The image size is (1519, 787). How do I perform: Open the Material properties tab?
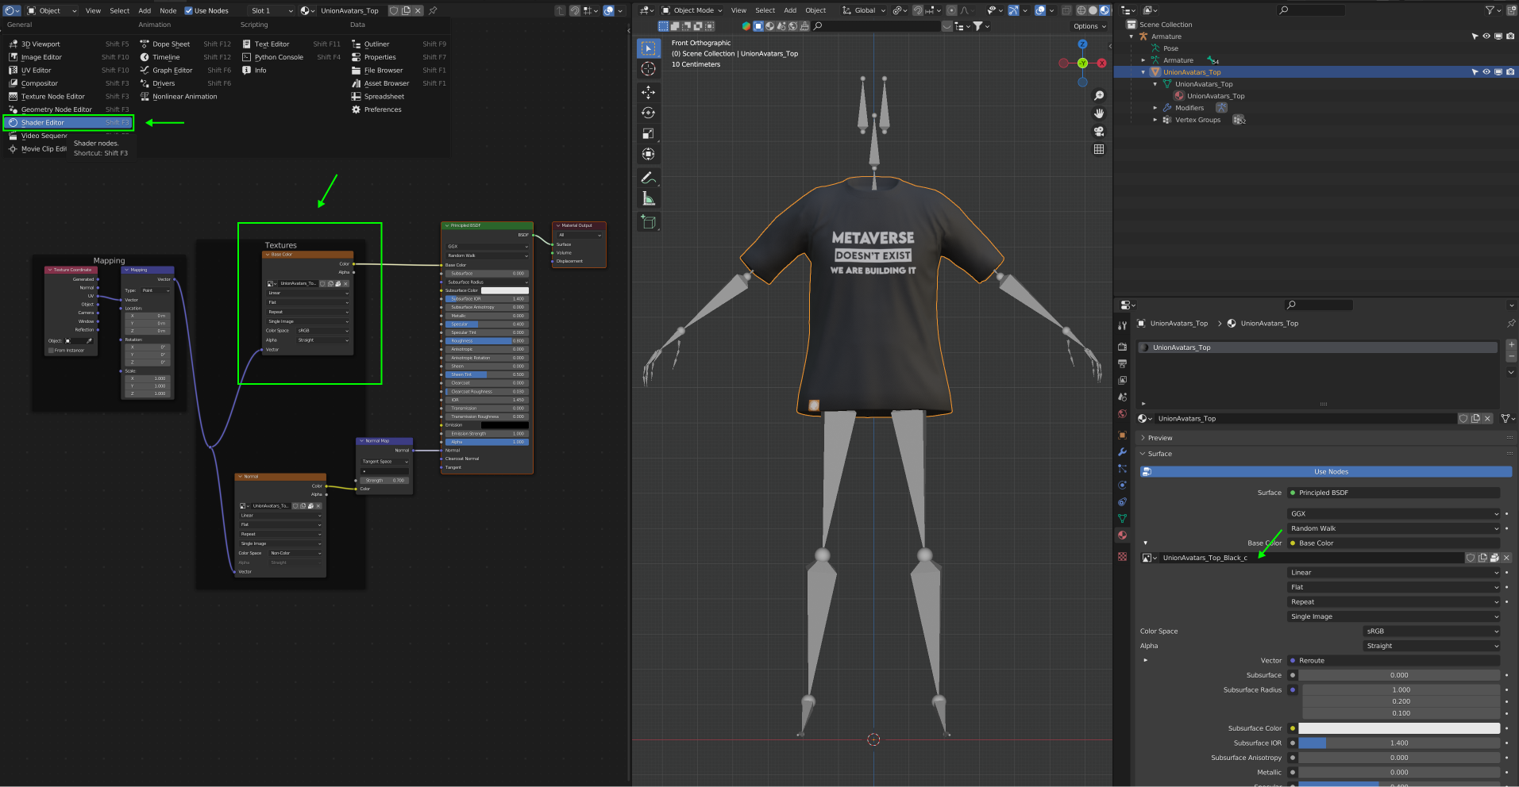1122,535
